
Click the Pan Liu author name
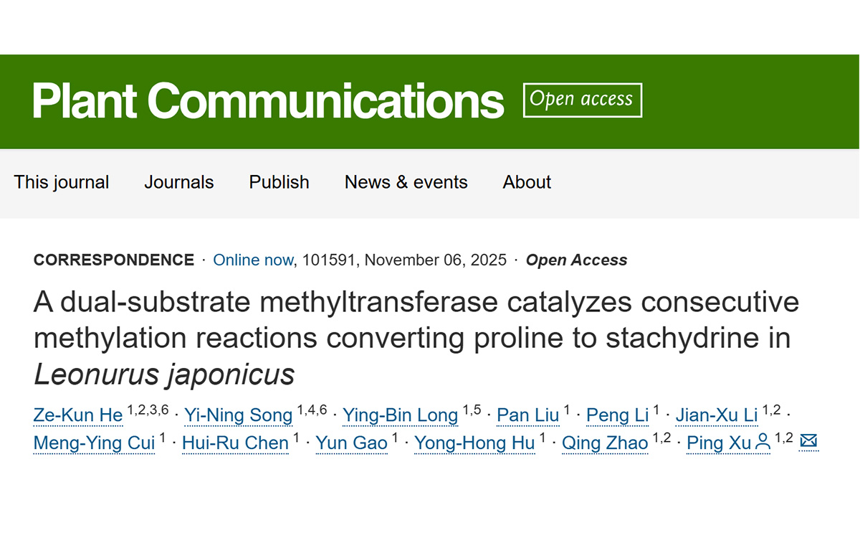tap(527, 415)
